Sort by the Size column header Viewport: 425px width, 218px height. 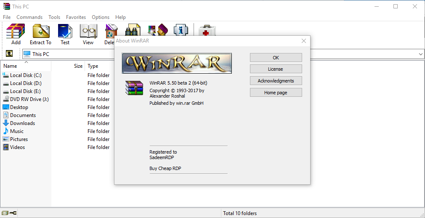68,66
